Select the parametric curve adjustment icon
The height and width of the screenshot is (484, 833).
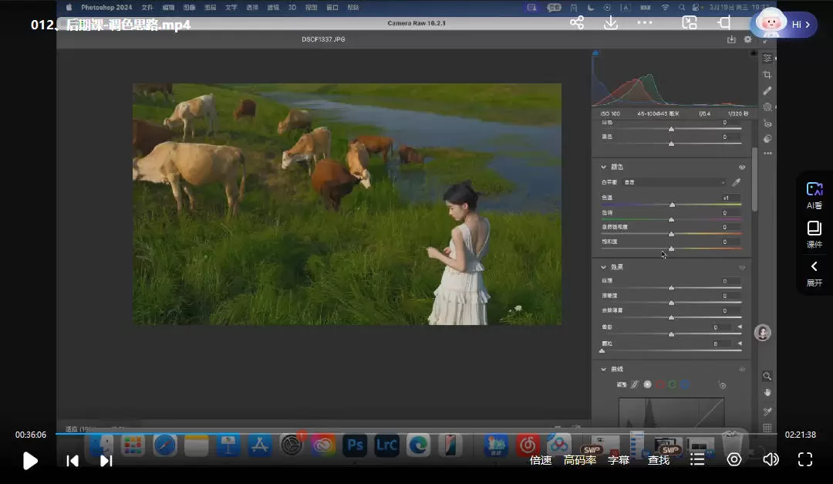[635, 384]
